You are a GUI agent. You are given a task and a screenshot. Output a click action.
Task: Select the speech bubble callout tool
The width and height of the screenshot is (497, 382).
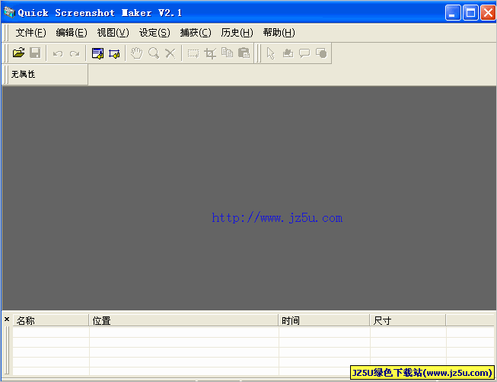click(304, 53)
